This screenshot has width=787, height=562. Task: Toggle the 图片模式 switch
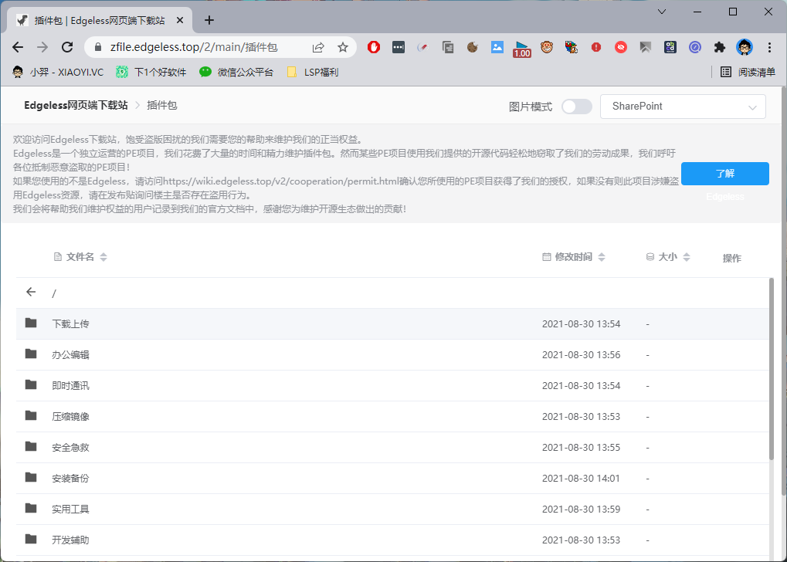576,107
